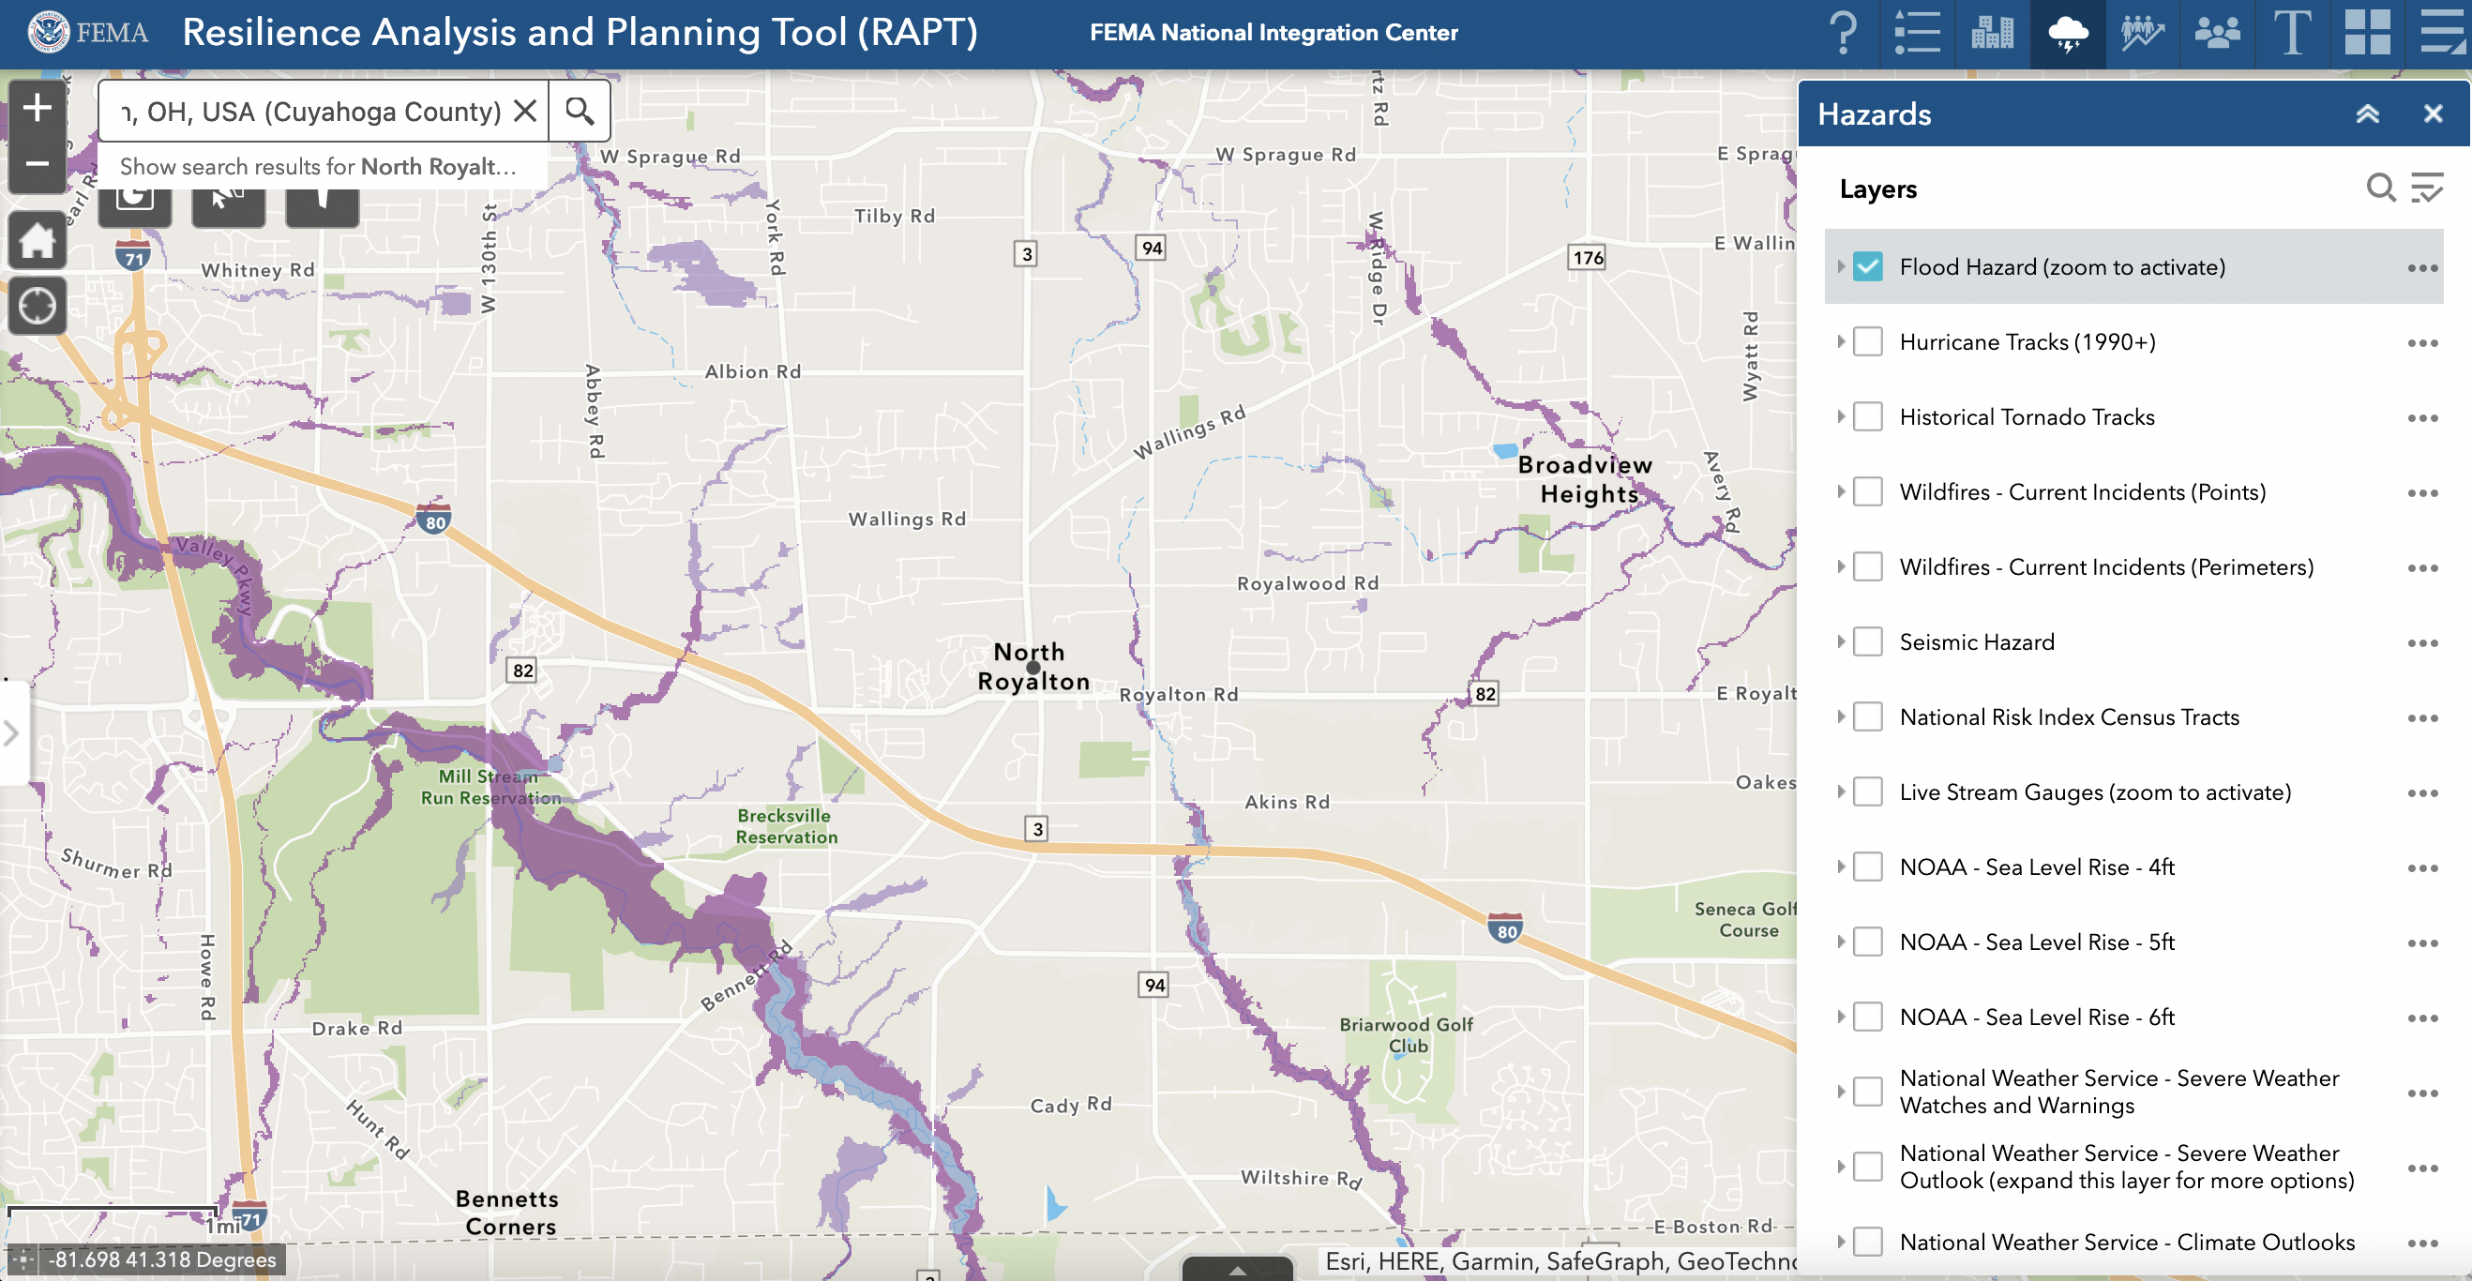Select show search results for North Royalt...

(320, 163)
